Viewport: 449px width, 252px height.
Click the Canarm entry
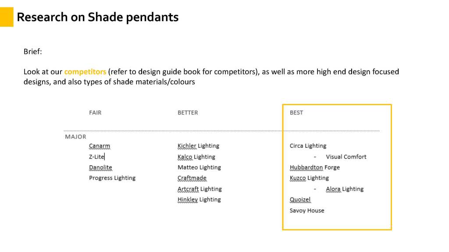coord(100,146)
